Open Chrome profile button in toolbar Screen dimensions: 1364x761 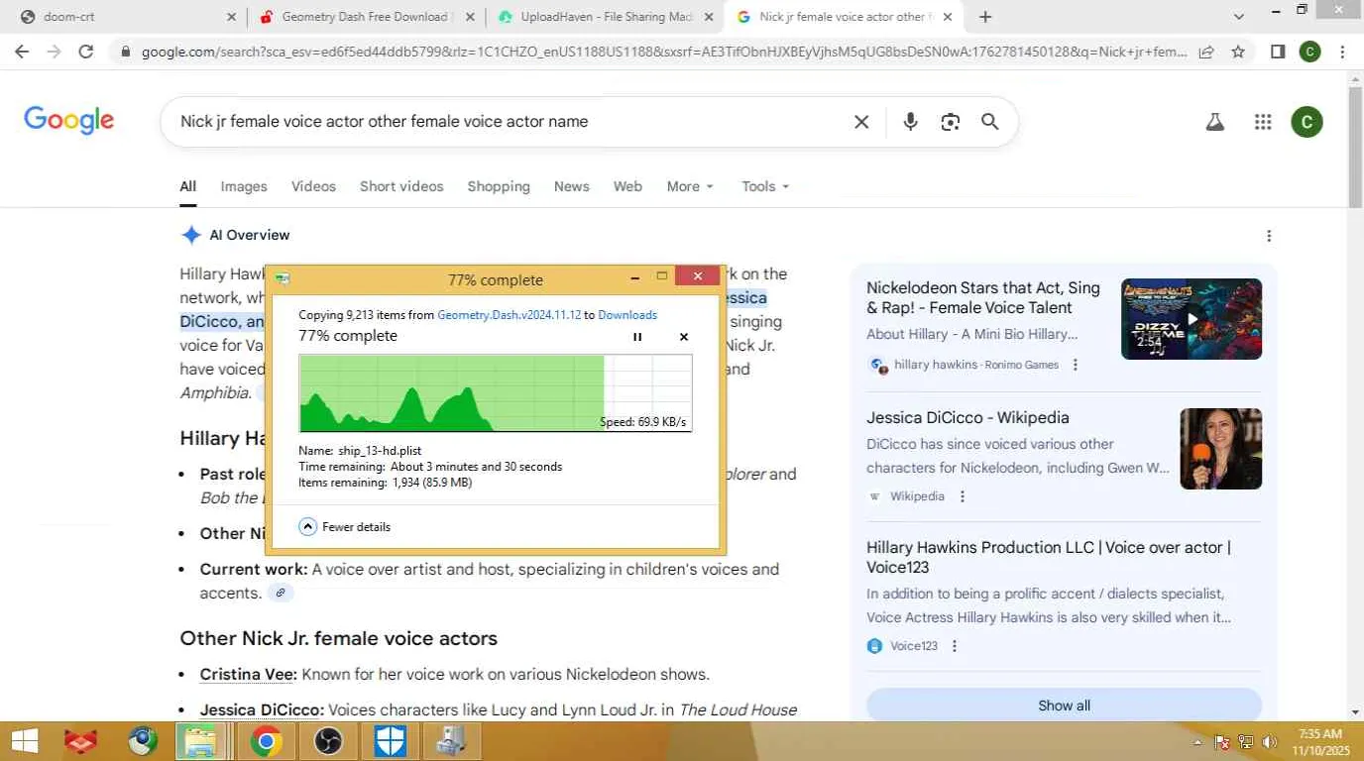(x=1309, y=52)
